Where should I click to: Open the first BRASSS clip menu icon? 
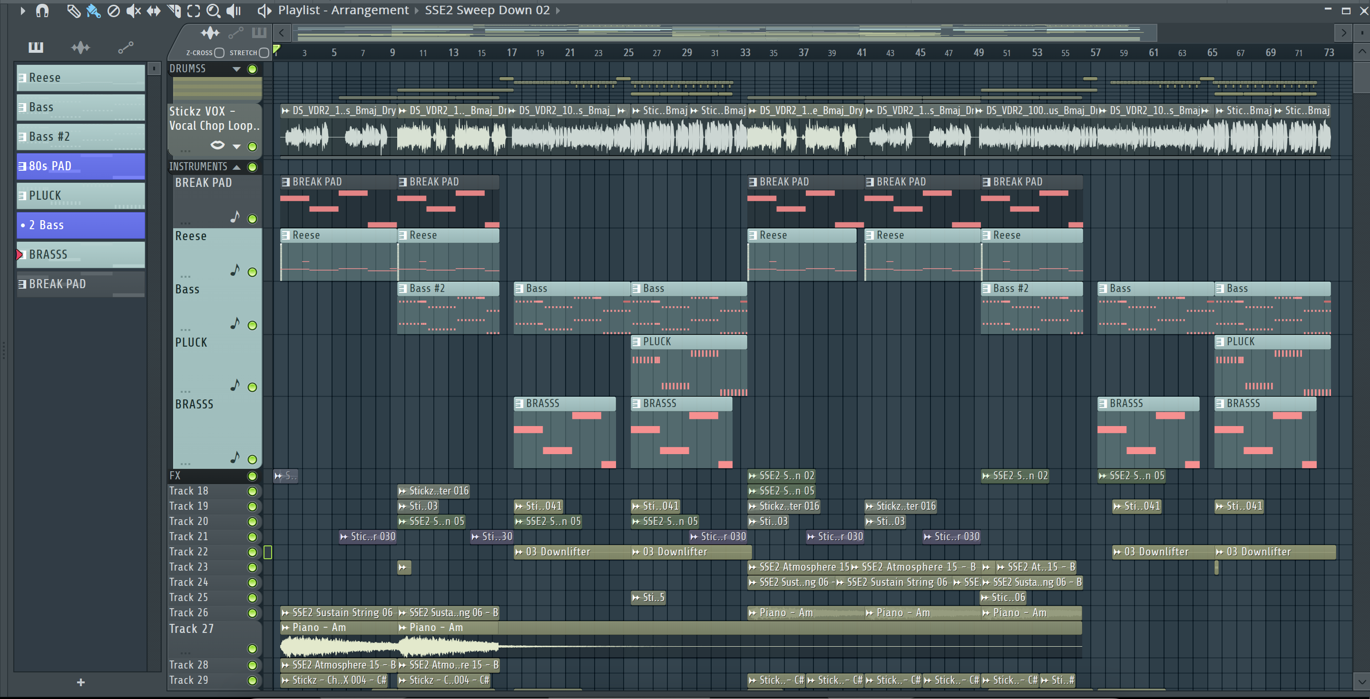(519, 403)
